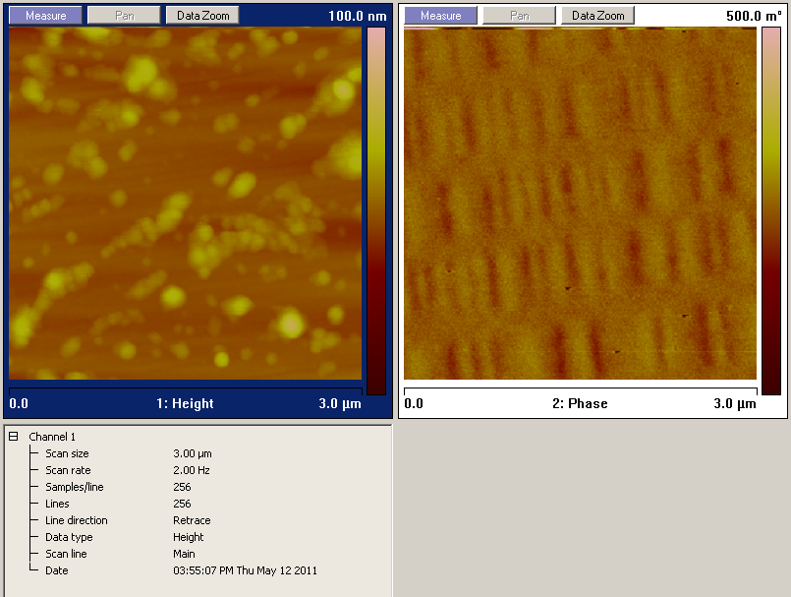Click the Height image color scale bar
The image size is (791, 597).
pos(376,211)
